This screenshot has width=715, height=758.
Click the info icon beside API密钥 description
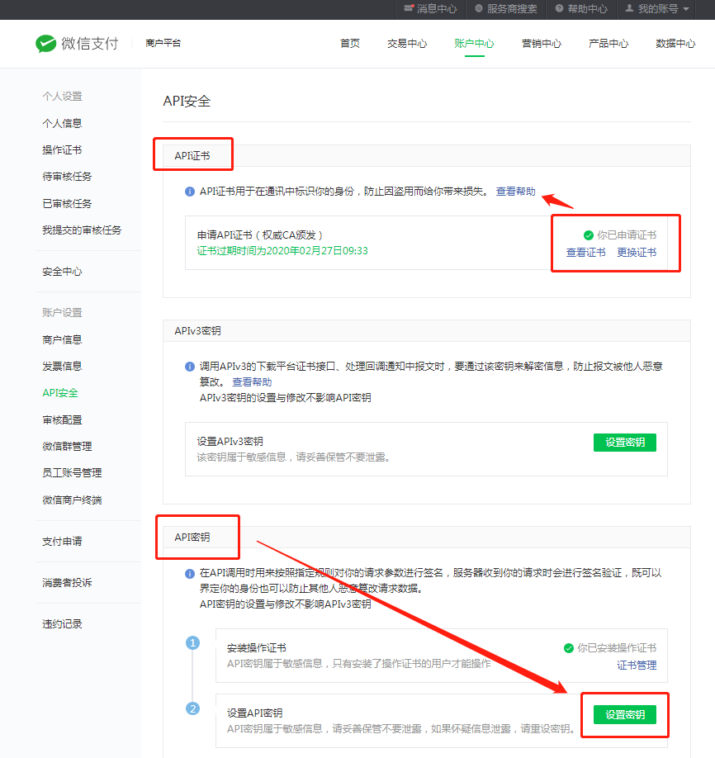(190, 574)
